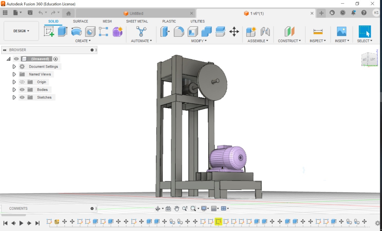
Task: Switch to the MESH tab
Action: 107,21
